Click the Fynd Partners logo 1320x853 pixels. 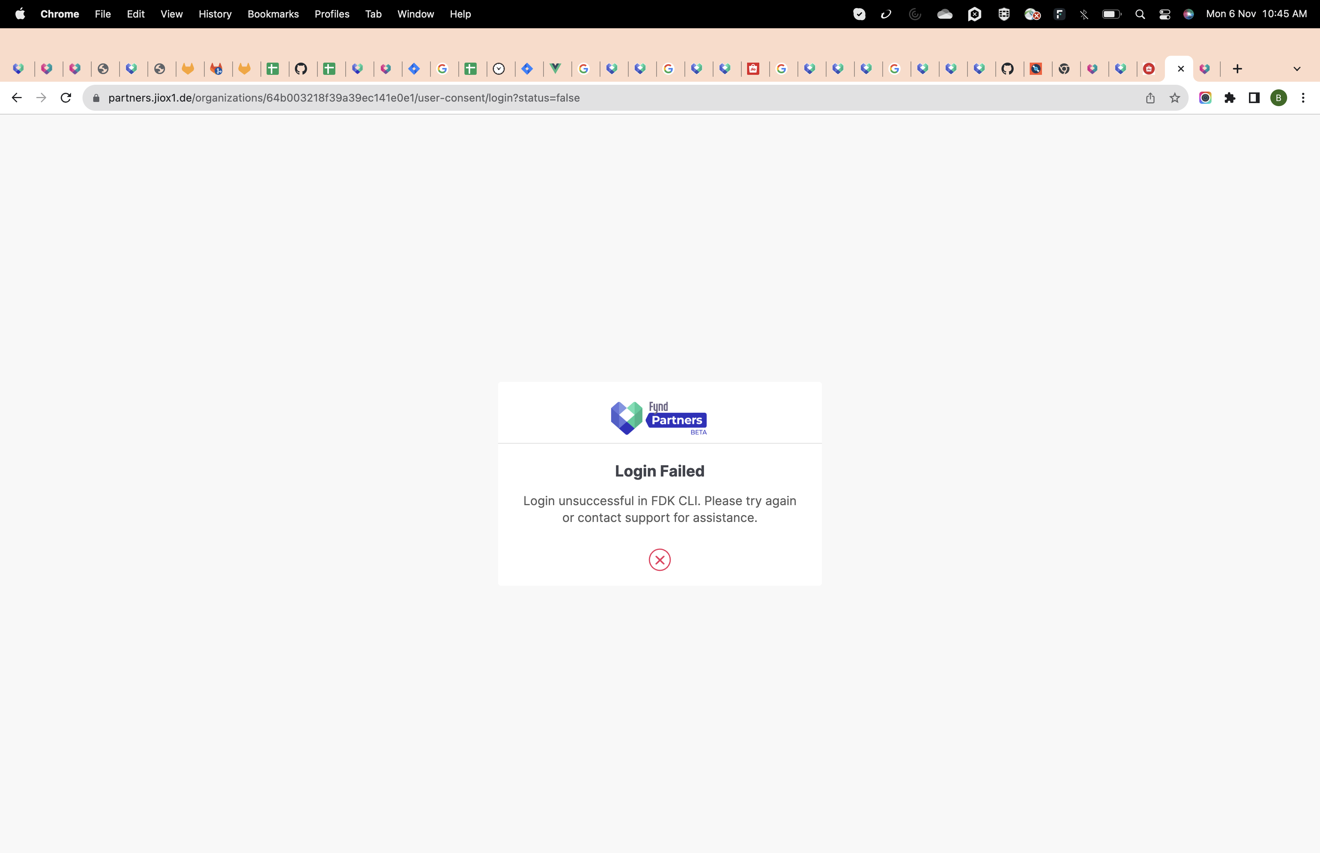[659, 418]
